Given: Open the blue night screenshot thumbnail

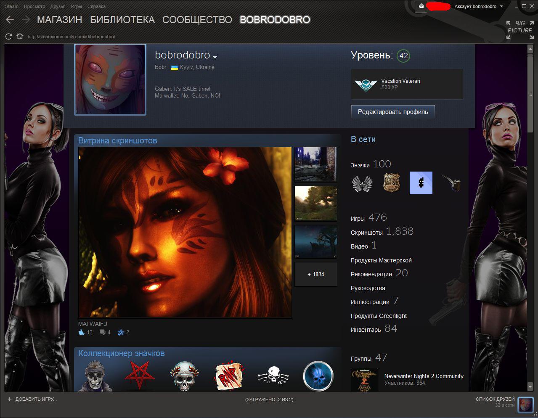Looking at the screenshot, I should click(x=316, y=242).
